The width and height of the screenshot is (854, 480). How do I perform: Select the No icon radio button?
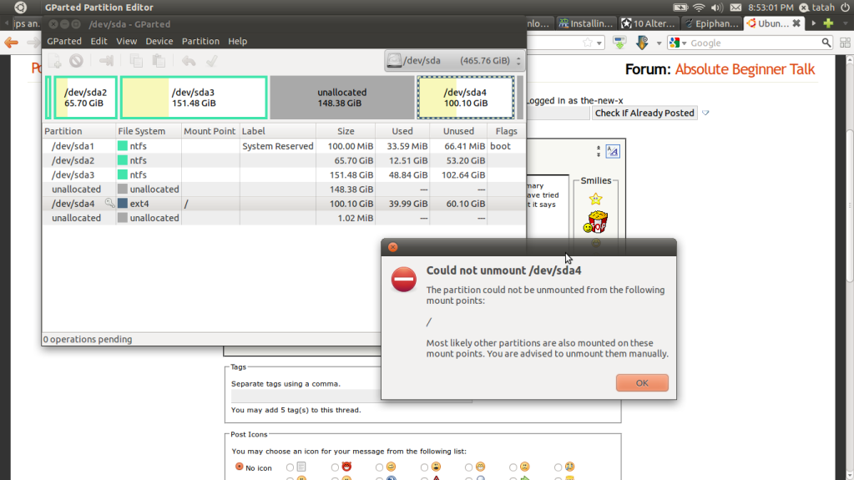(x=239, y=467)
